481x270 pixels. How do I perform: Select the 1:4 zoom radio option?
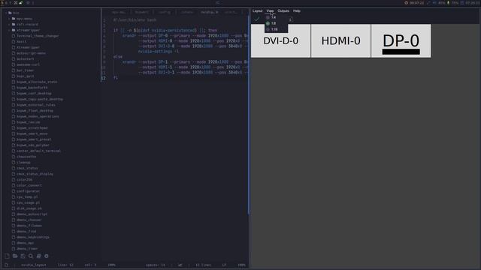point(271,17)
